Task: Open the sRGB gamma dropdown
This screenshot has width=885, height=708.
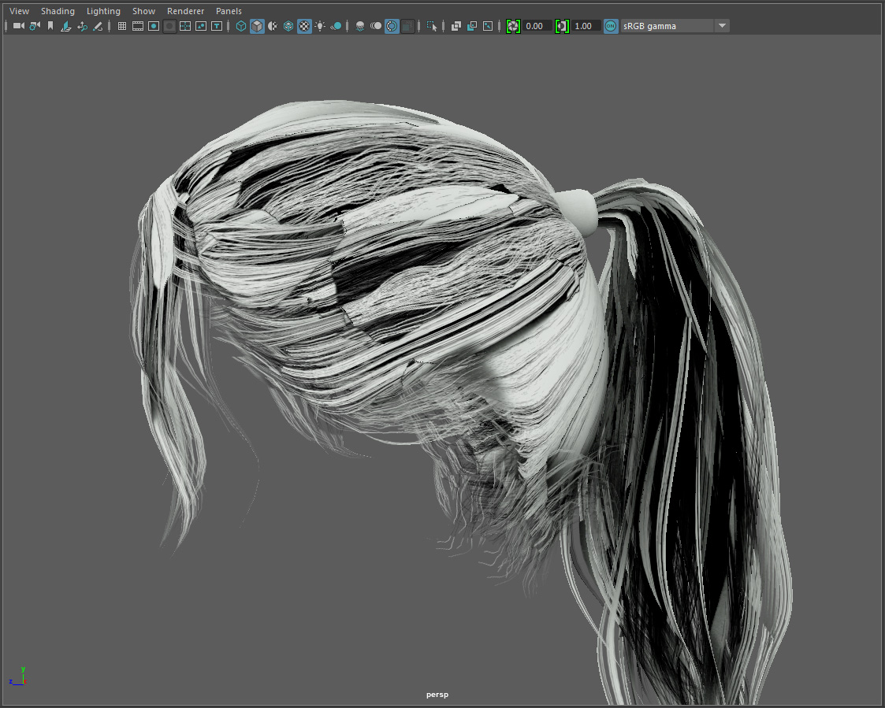Action: (x=722, y=26)
